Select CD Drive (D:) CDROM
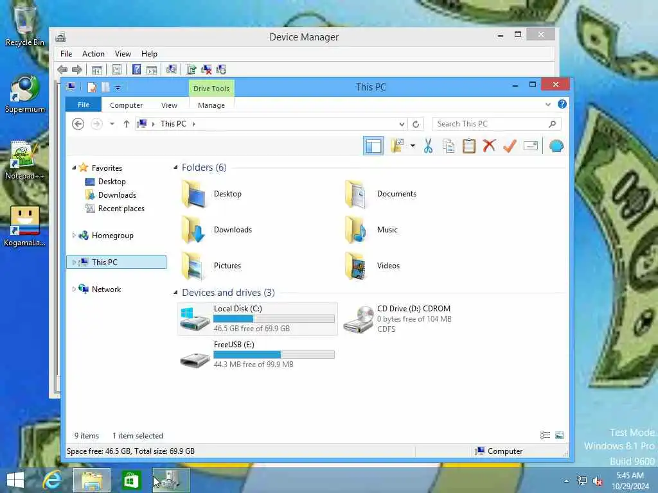 coord(398,318)
